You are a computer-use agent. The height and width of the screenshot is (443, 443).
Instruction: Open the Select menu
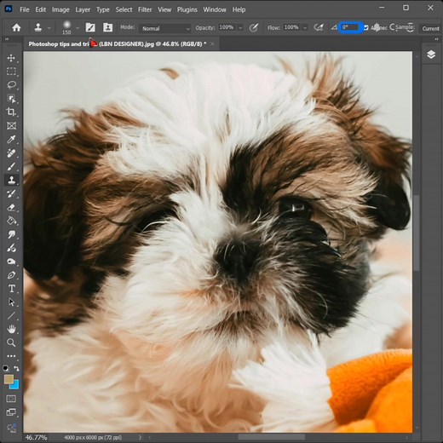(124, 9)
